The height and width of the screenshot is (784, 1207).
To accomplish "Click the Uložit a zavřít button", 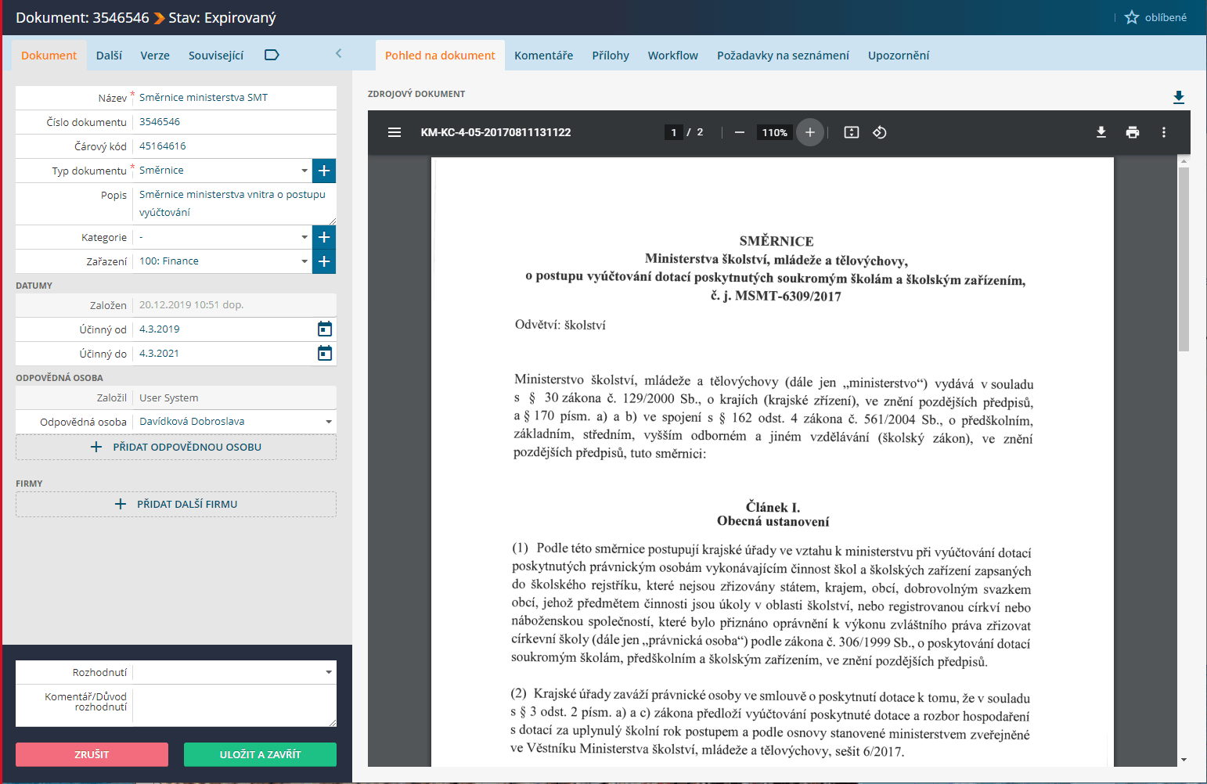I will (260, 754).
